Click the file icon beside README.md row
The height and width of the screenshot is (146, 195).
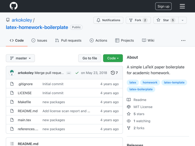pyautogui.click(x=12, y=111)
